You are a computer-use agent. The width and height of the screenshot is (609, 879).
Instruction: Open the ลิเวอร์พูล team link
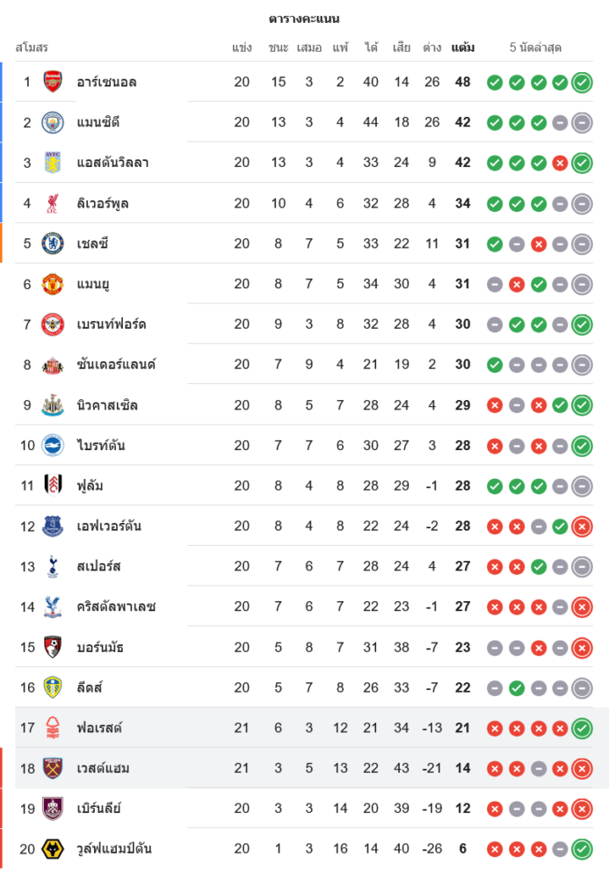103,203
